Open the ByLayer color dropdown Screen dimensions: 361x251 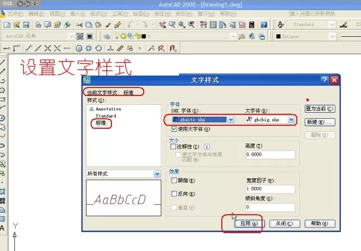pos(332,36)
